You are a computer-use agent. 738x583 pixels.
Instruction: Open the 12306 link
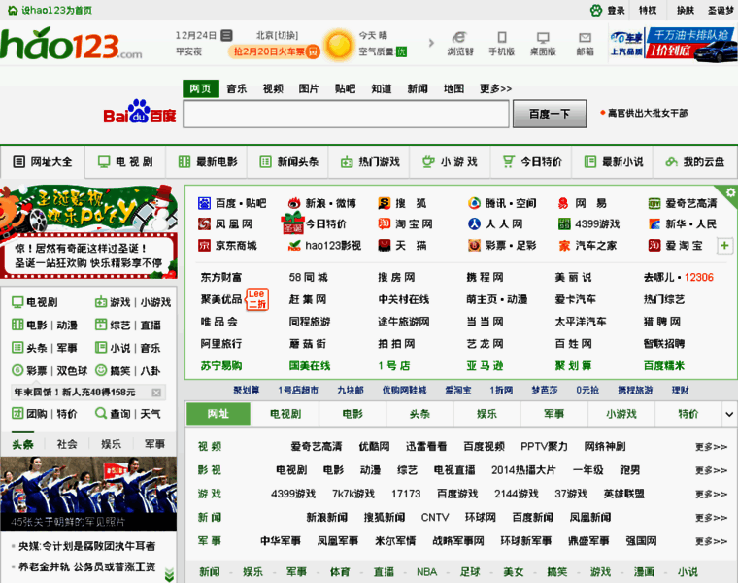pyautogui.click(x=699, y=277)
